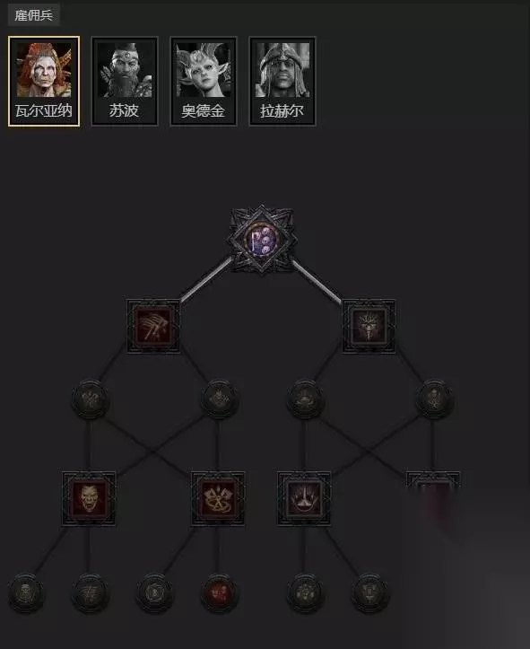Select the bottom passive node directly under demon face

pos(91,593)
